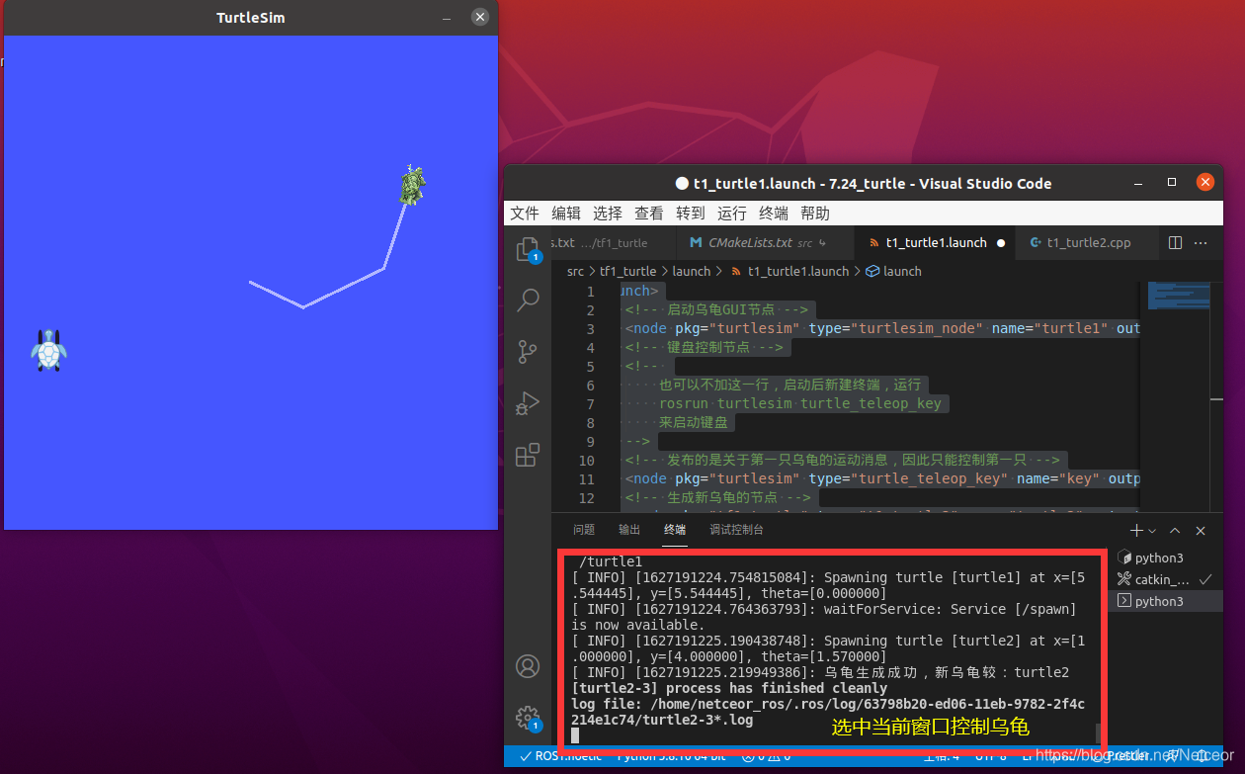The width and height of the screenshot is (1245, 774).
Task: Select the highlighted python3 terminal entry
Action: coord(1166,601)
